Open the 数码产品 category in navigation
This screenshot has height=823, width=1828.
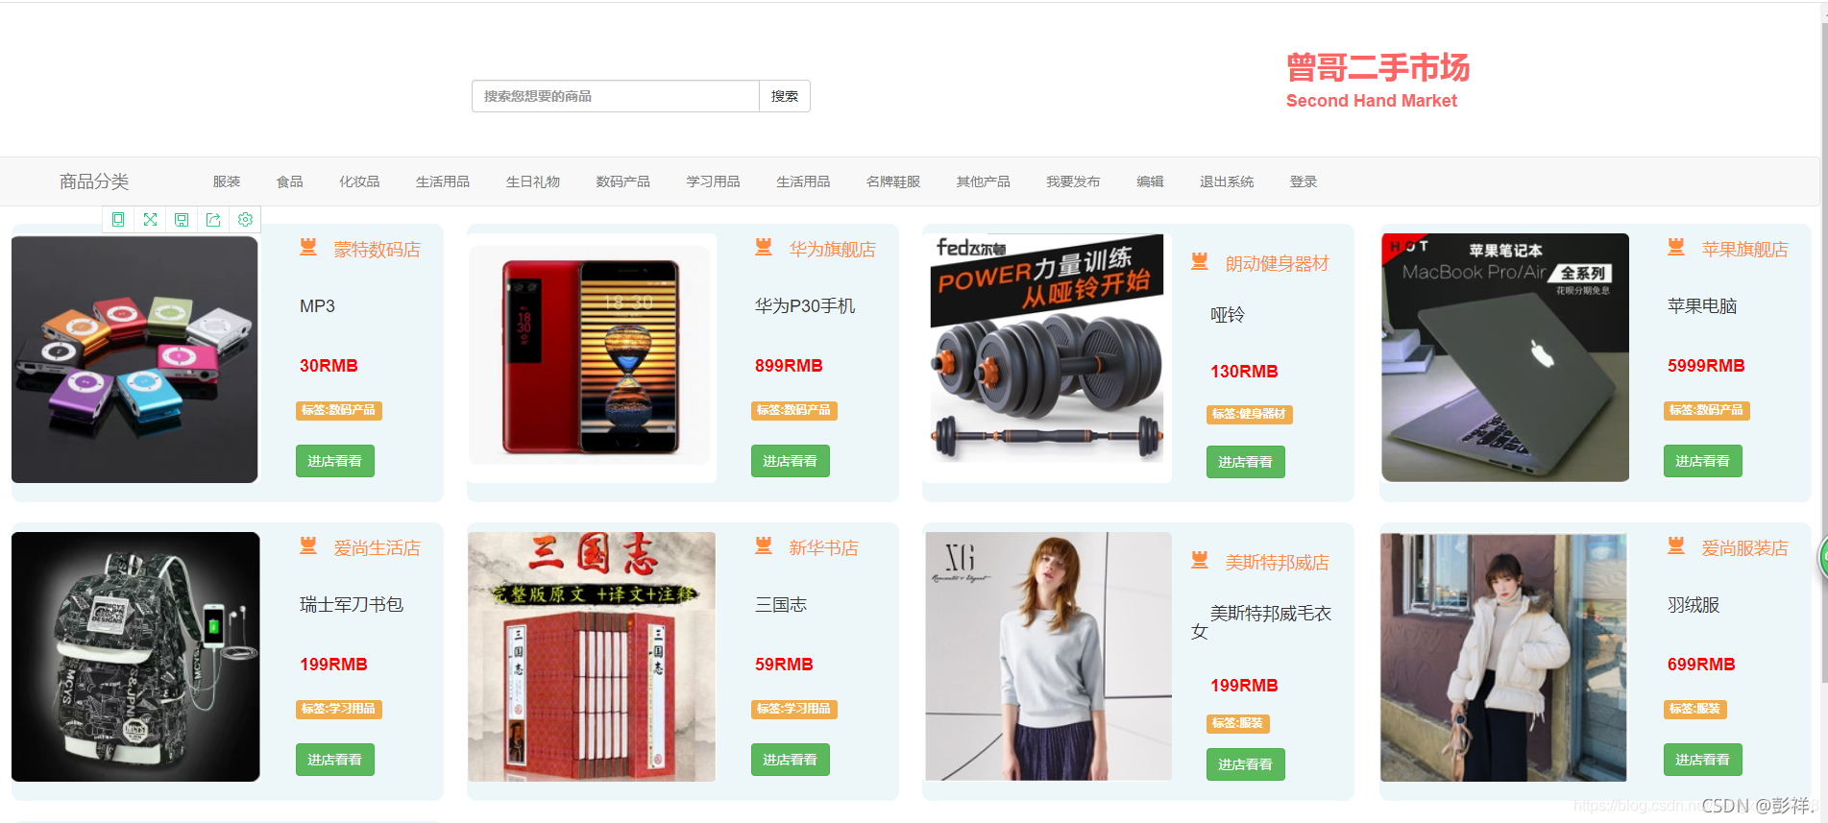coord(622,182)
